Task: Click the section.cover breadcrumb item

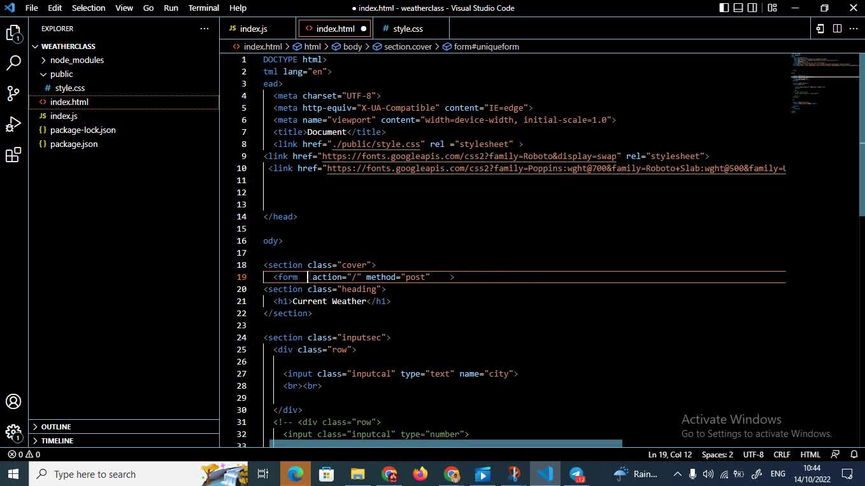Action: click(403, 46)
